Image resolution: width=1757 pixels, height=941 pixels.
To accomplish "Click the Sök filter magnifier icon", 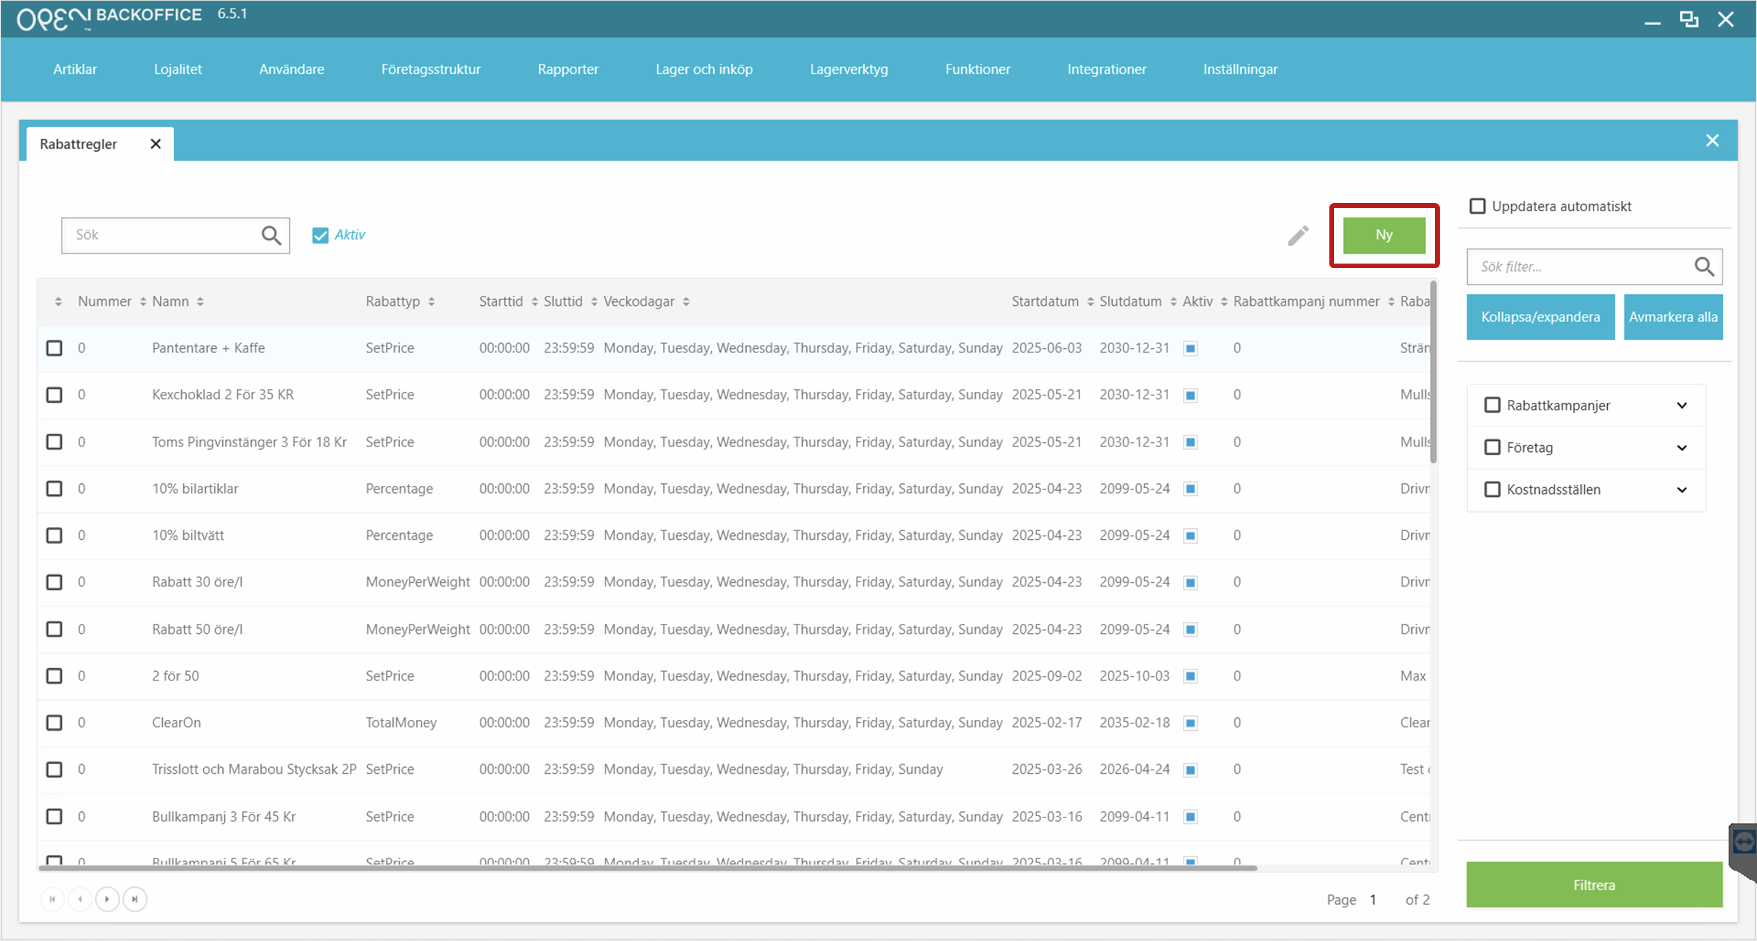I will pos(1704,266).
